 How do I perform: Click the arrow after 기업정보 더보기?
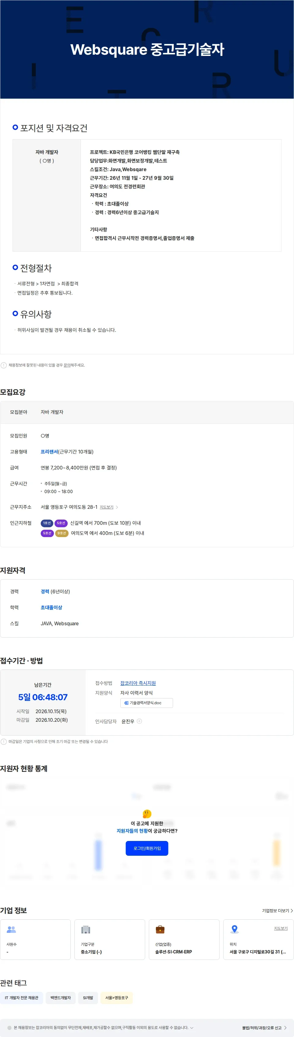(292, 911)
